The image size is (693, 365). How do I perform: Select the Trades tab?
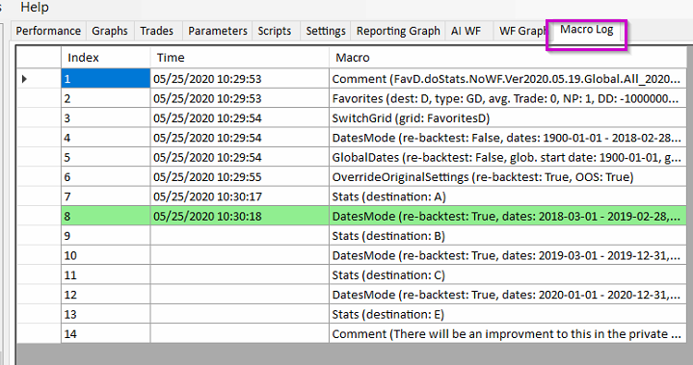(x=156, y=31)
